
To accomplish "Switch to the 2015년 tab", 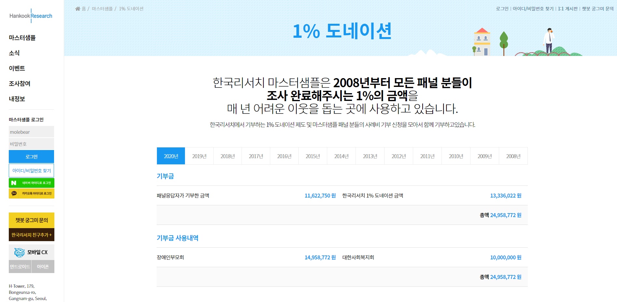I will point(313,156).
